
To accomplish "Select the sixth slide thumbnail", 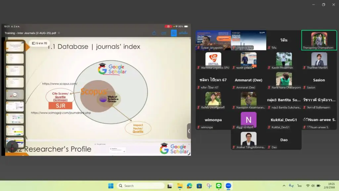I will (15, 106).
